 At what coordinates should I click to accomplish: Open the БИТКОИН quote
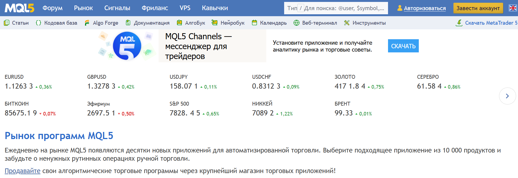pos(30,109)
